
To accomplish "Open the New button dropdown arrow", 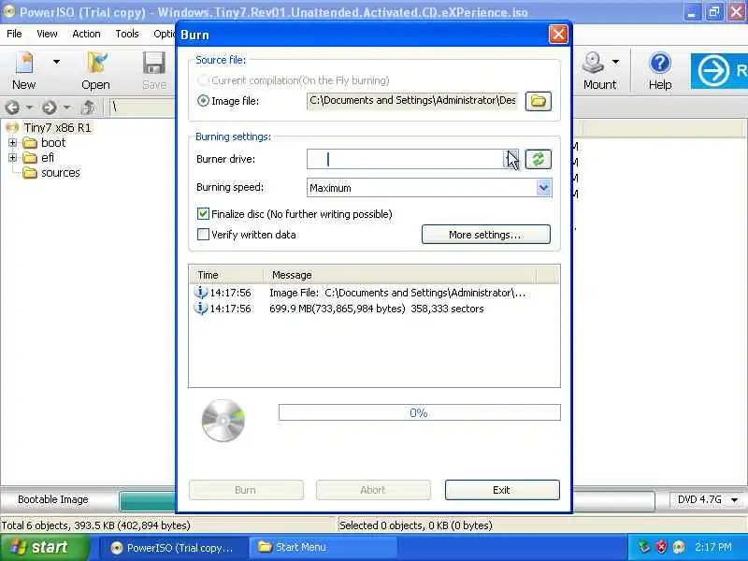I will (56, 62).
